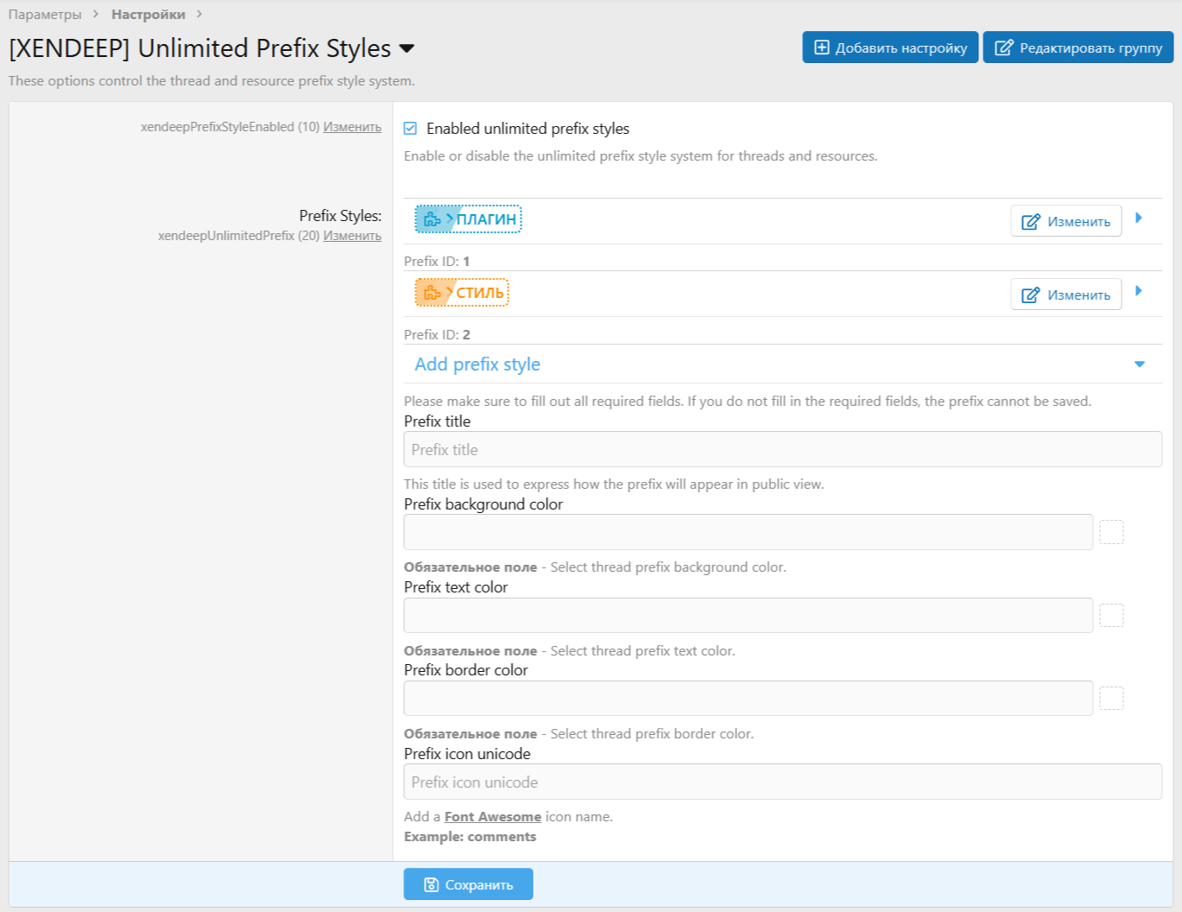Click the plus icon in Добавить настройку button
The image size is (1182, 912).
click(821, 47)
